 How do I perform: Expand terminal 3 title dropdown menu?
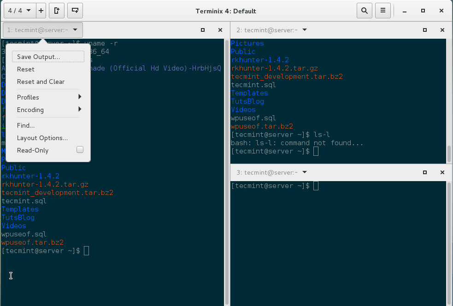(305, 172)
